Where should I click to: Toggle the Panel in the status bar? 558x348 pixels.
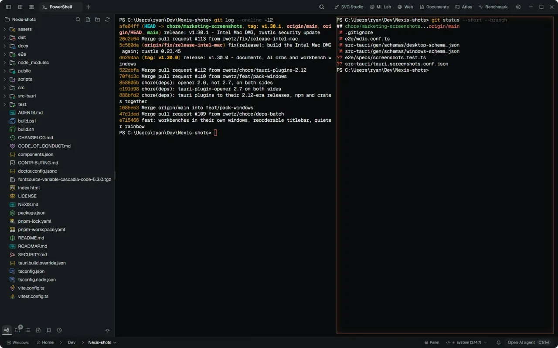point(432,342)
